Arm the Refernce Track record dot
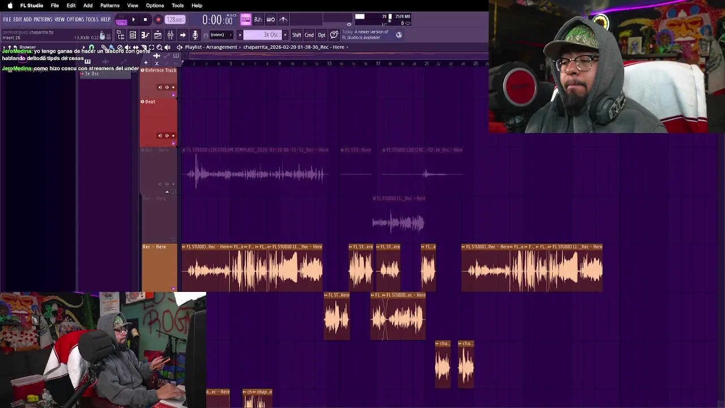This screenshot has width=725, height=408. pyautogui.click(x=173, y=87)
